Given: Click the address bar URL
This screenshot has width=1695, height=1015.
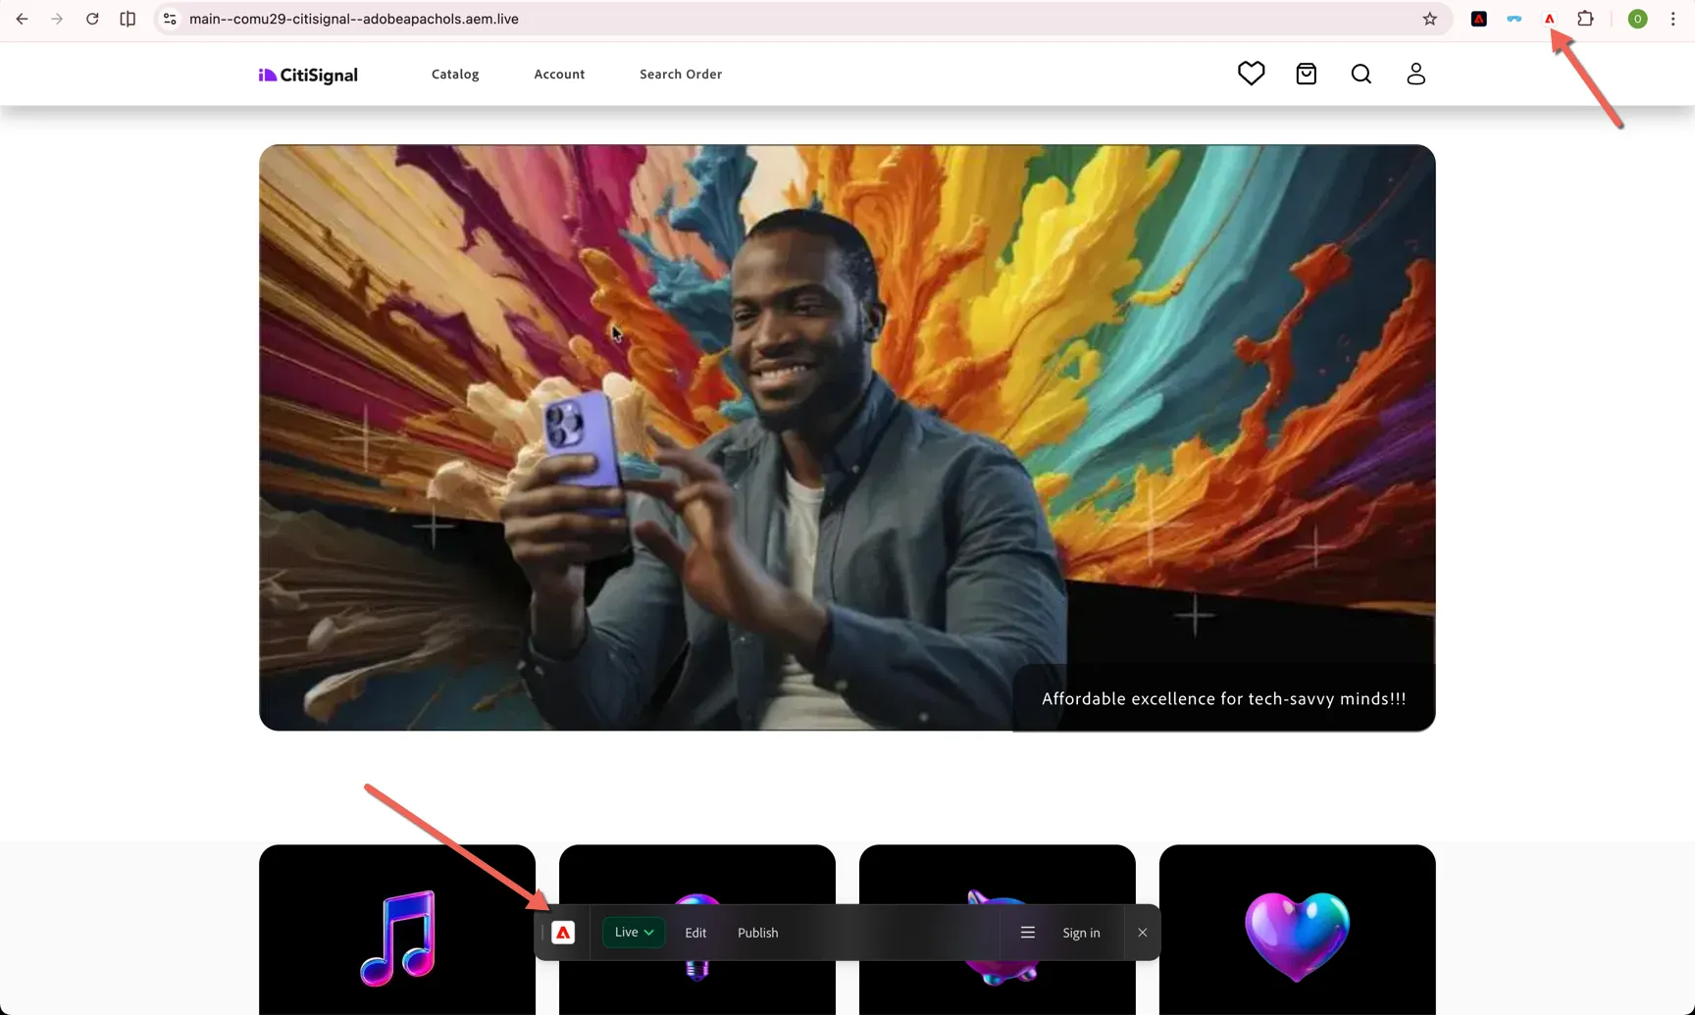Looking at the screenshot, I should pos(354,19).
